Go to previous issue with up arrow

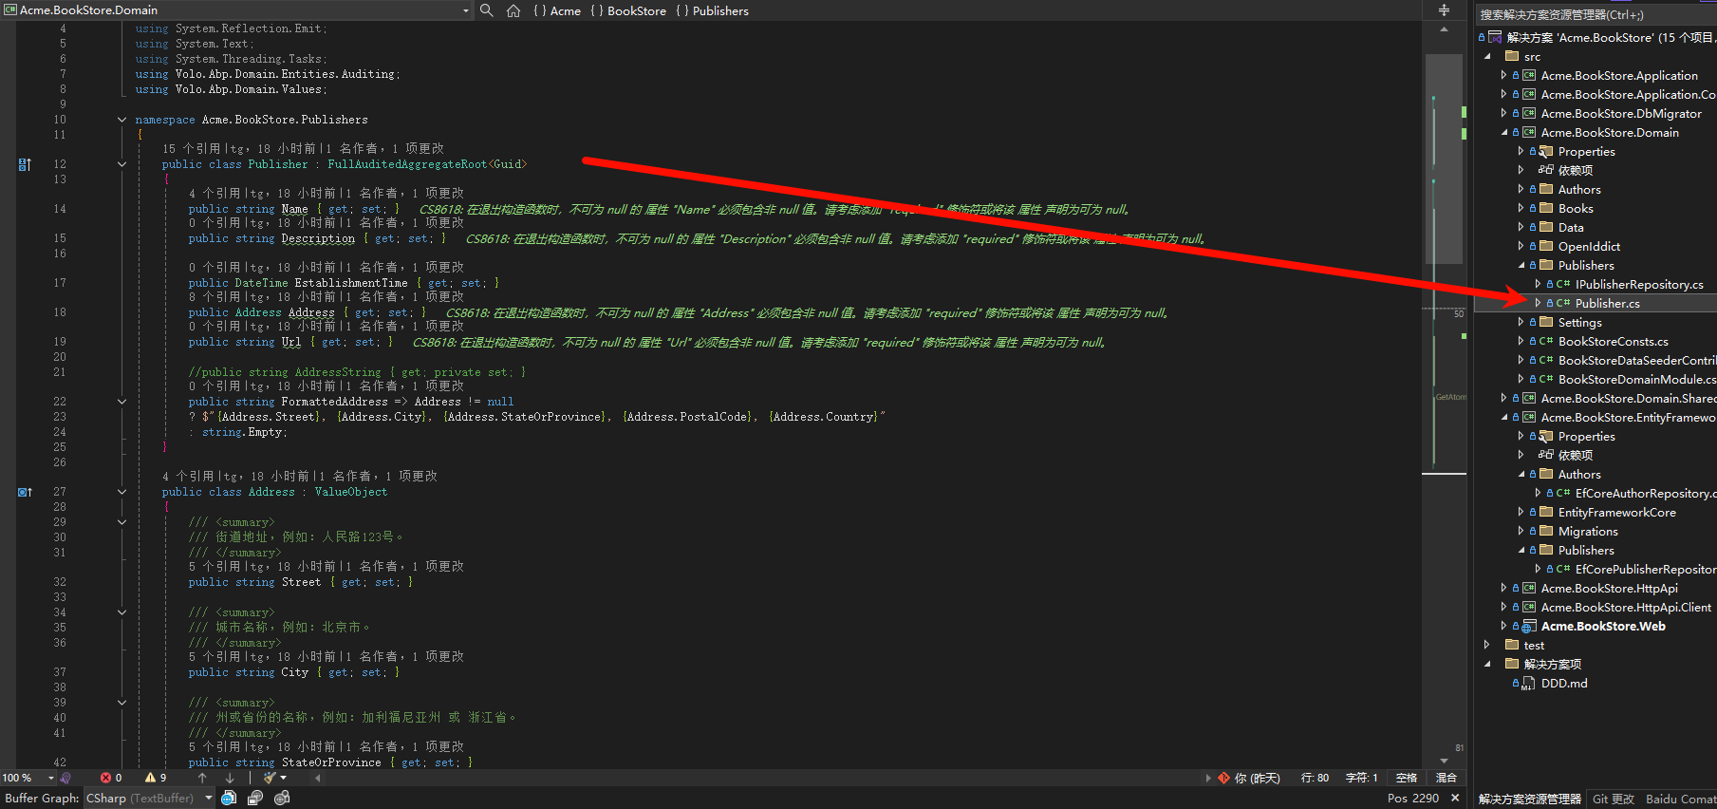202,778
